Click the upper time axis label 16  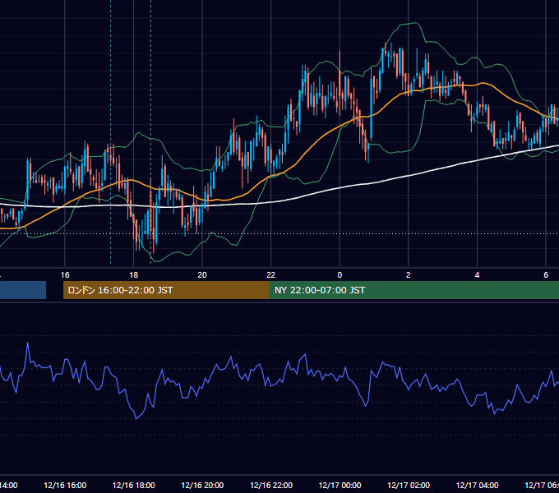(x=65, y=275)
